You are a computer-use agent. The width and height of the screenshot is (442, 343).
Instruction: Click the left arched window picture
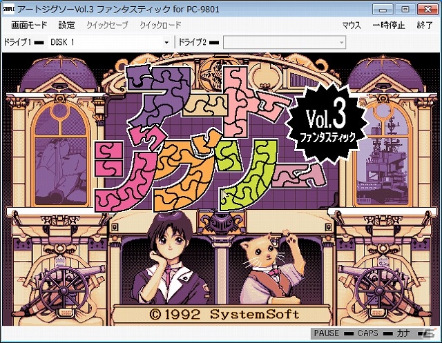(61, 153)
